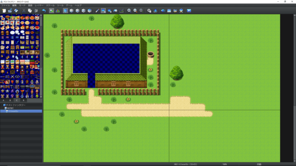The width and height of the screenshot is (296, 166).
Task: Open the 編集 menu
Action: (14, 6)
